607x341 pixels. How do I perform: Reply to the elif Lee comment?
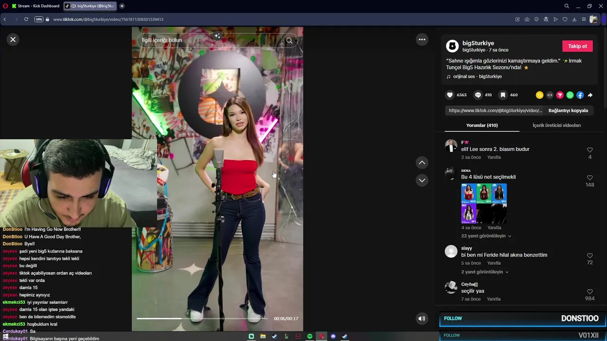(x=494, y=157)
